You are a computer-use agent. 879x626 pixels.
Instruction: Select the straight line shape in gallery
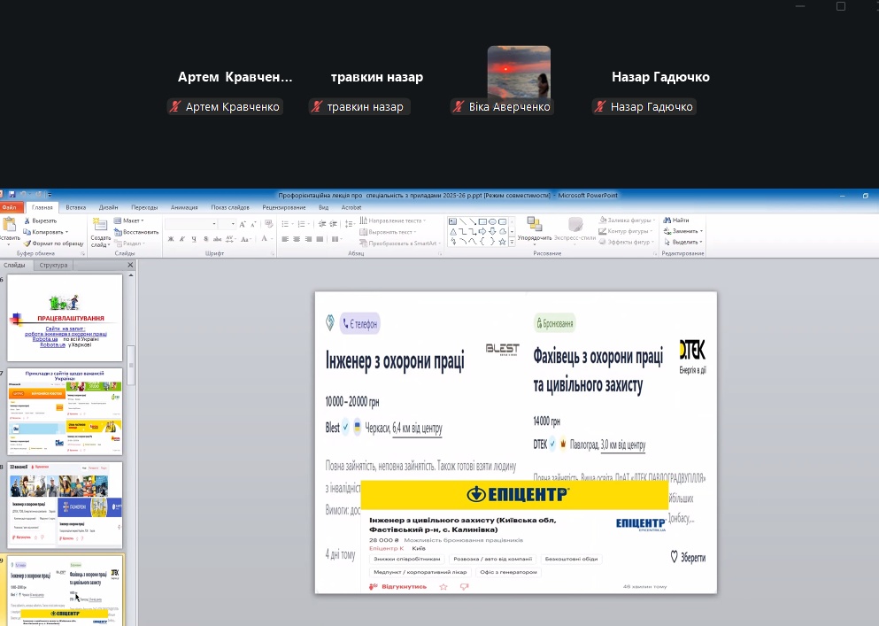click(x=462, y=221)
